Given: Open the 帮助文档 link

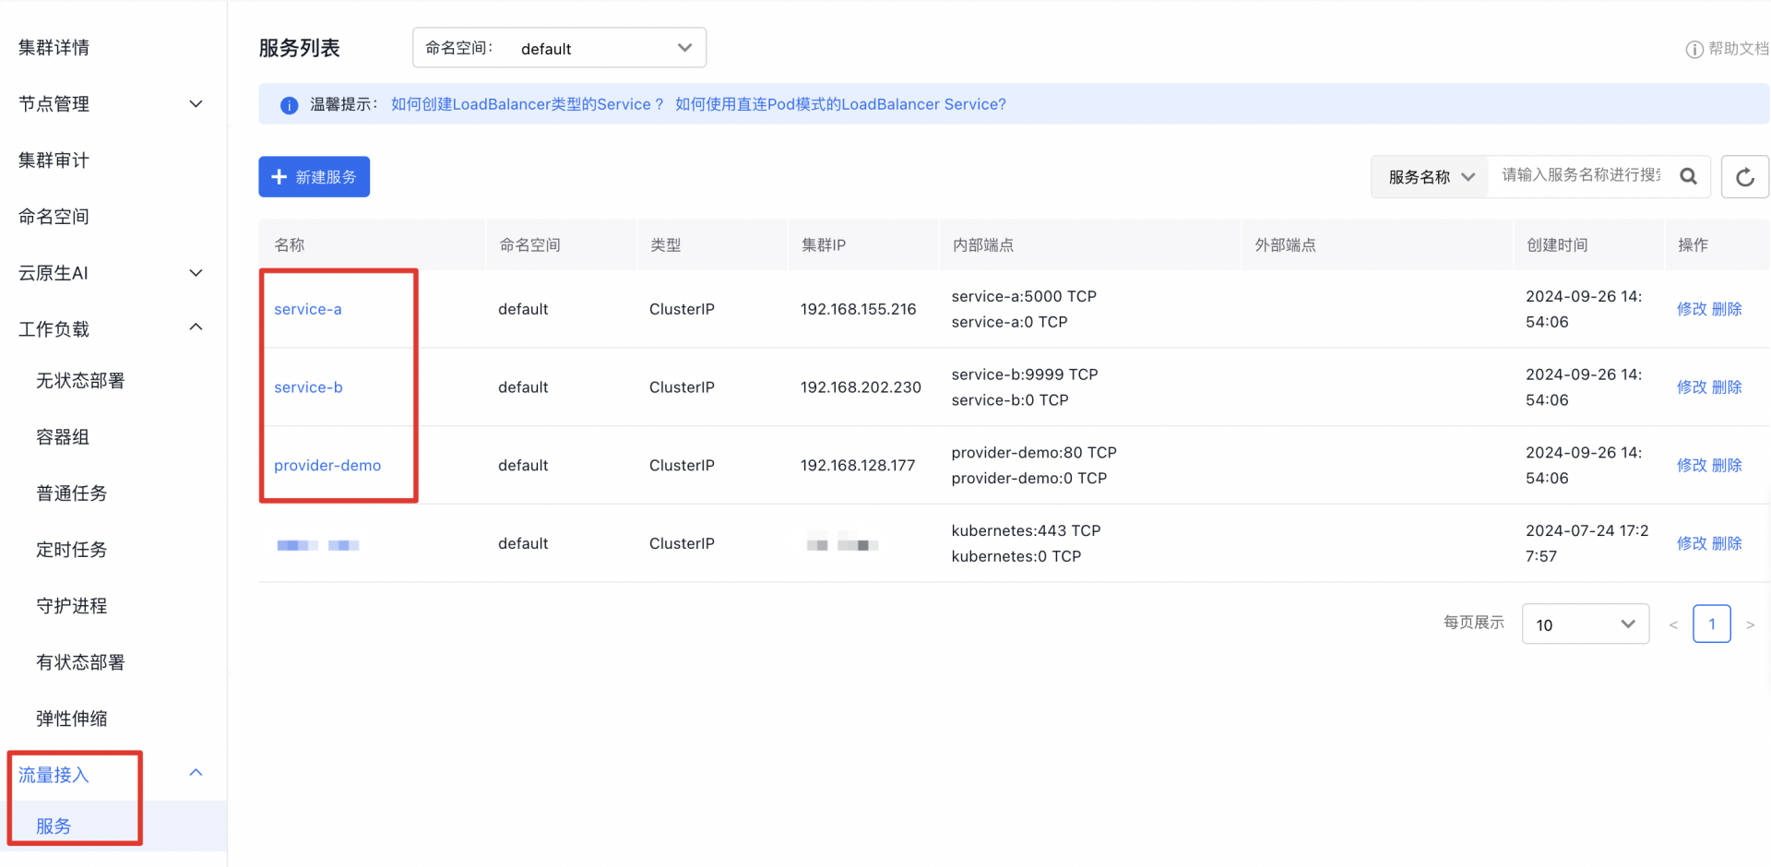Looking at the screenshot, I should pyautogui.click(x=1738, y=49).
